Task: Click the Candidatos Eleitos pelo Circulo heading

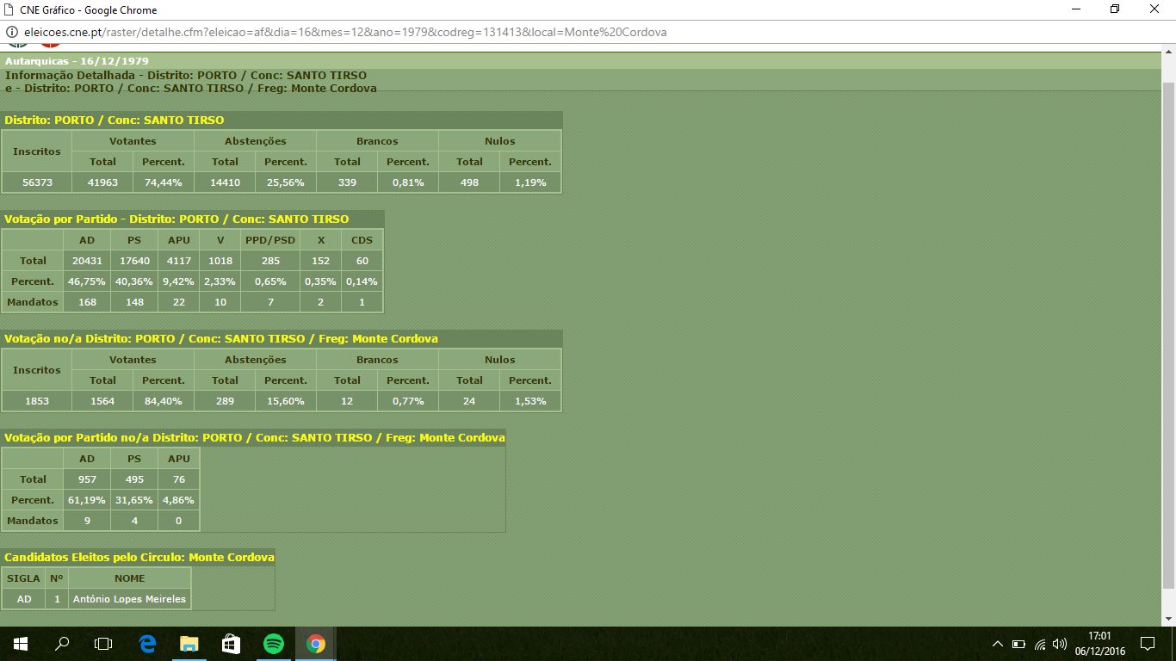Action: (139, 558)
